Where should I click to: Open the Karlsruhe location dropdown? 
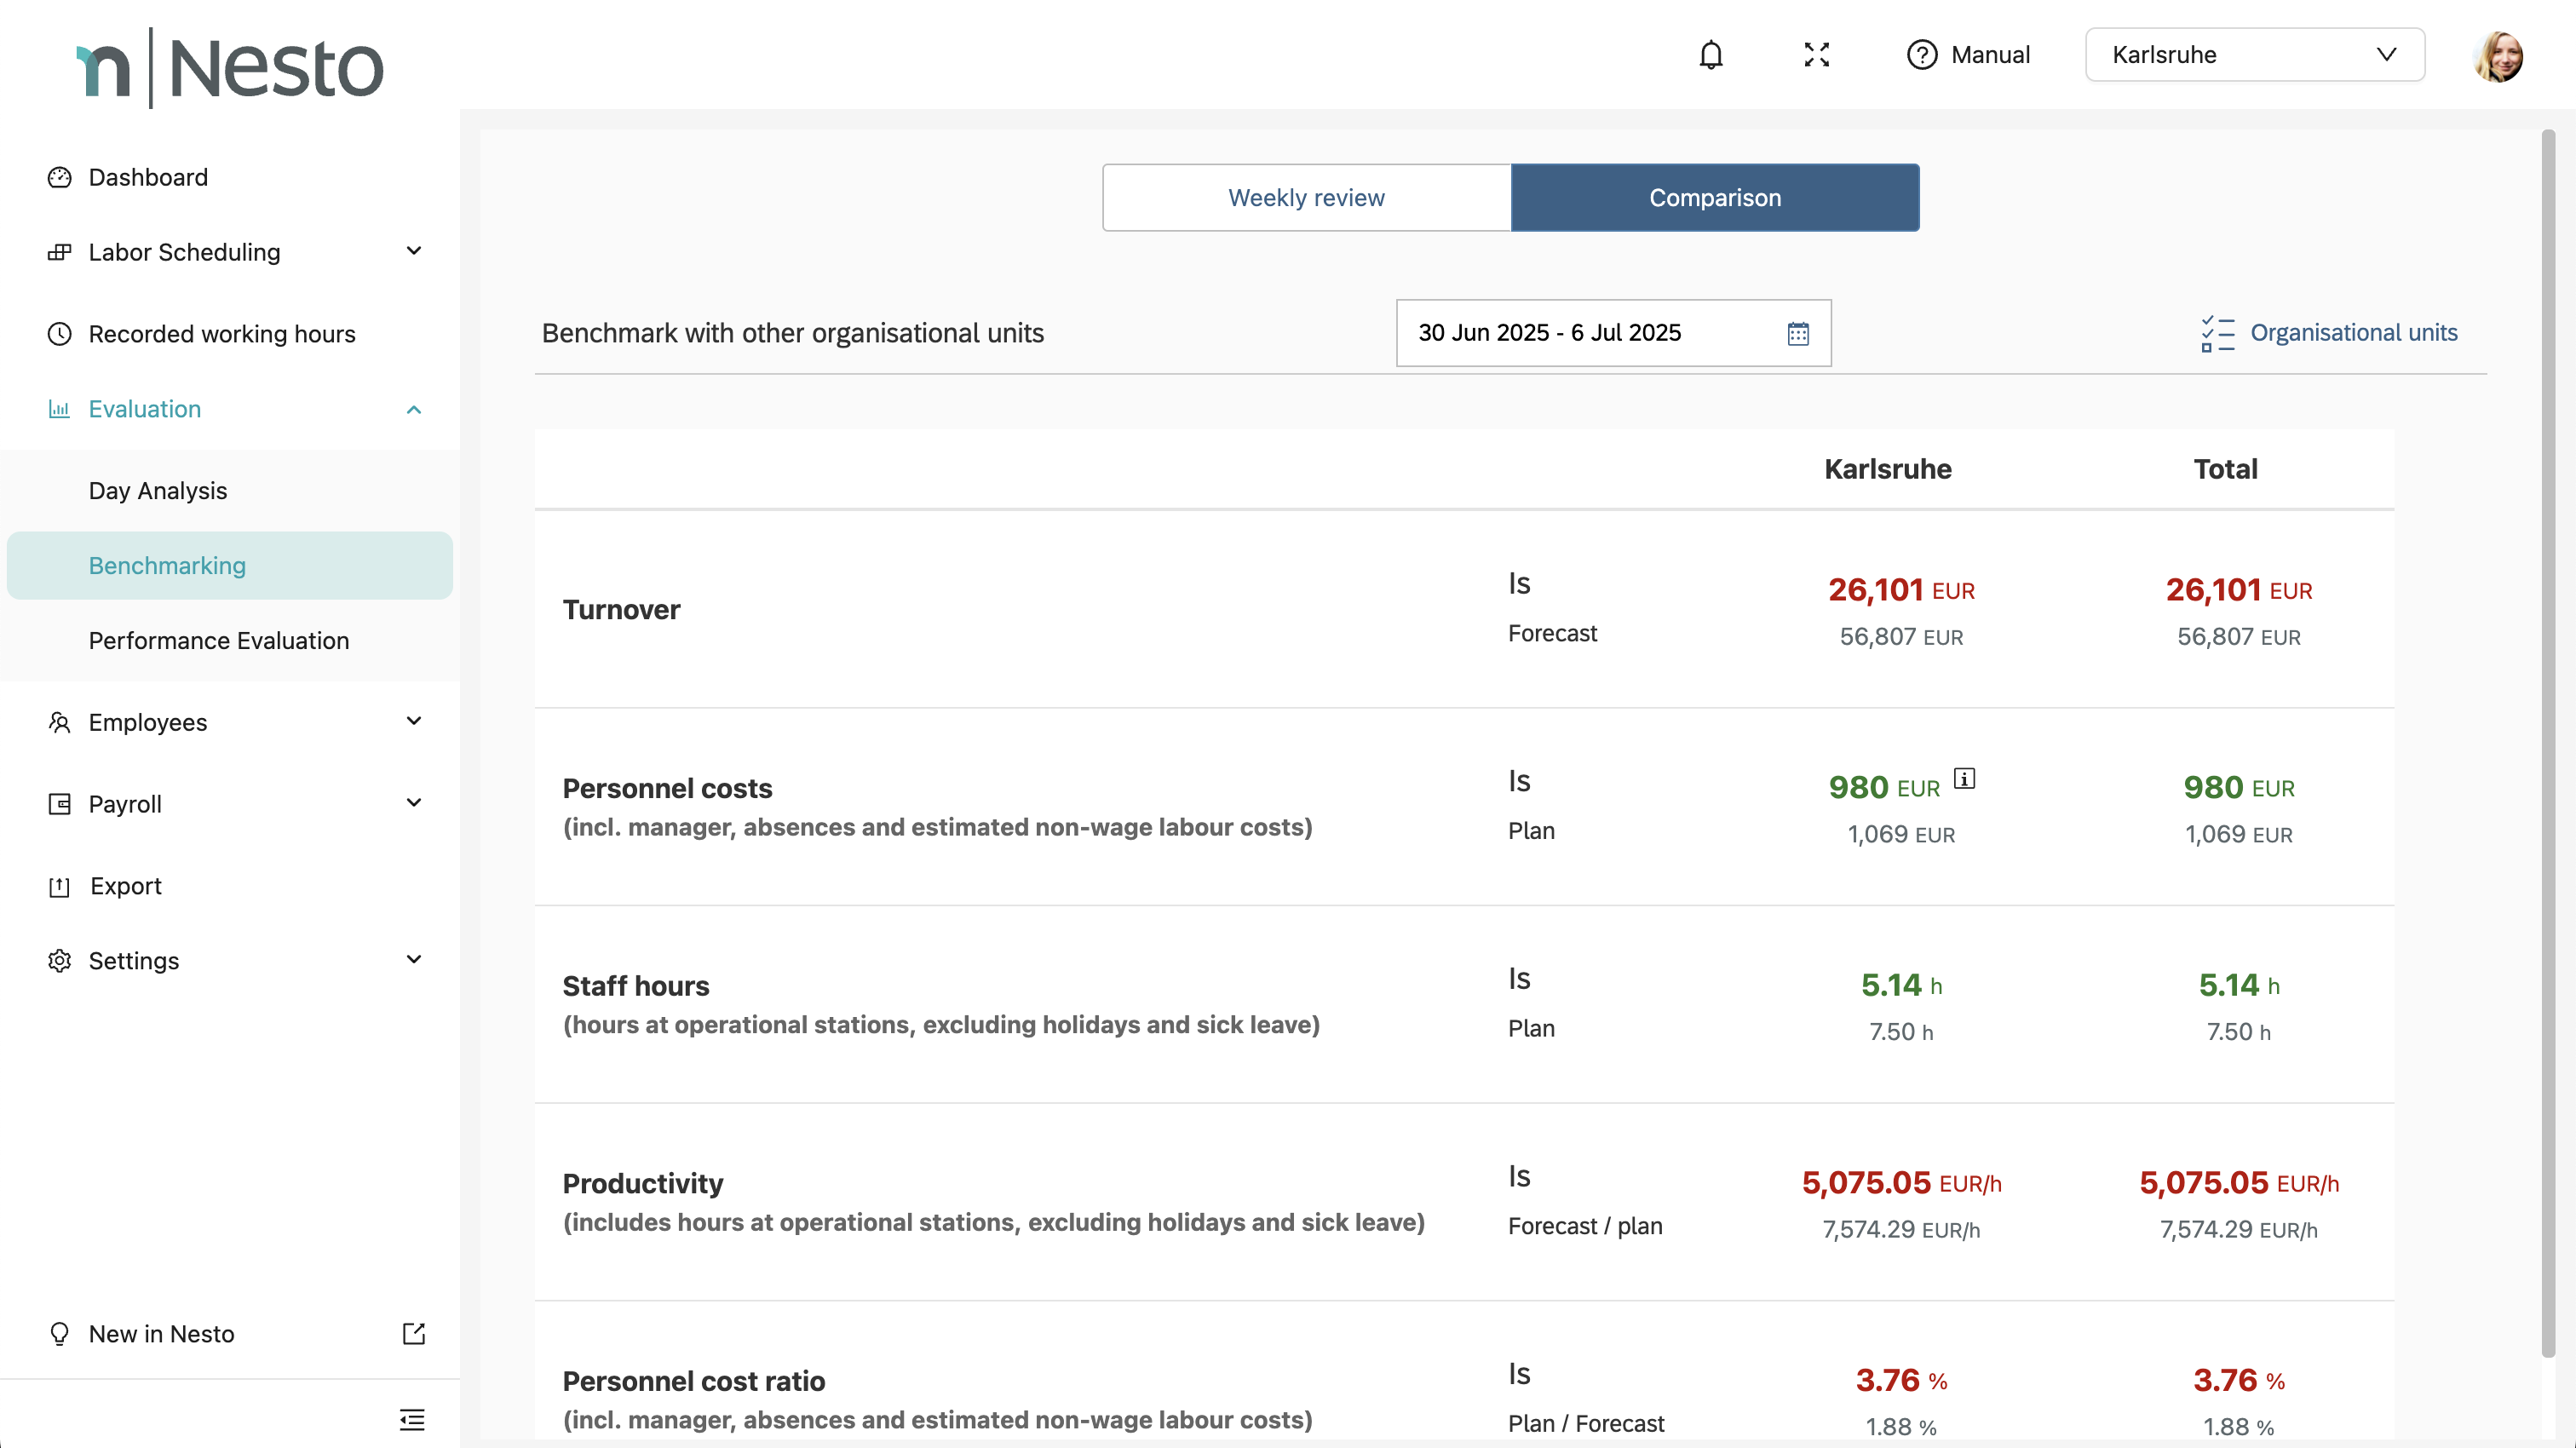tap(2254, 55)
